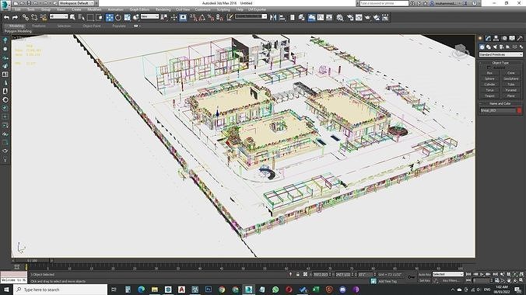Click the Align tool icon
This screenshot has height=295, width=526.
click(x=282, y=17)
